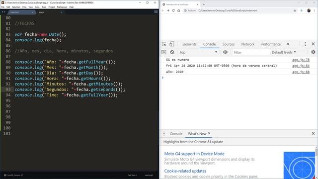The height and width of the screenshot is (179, 318).
Task: Switch to the Performance tab
Action: point(271,44)
